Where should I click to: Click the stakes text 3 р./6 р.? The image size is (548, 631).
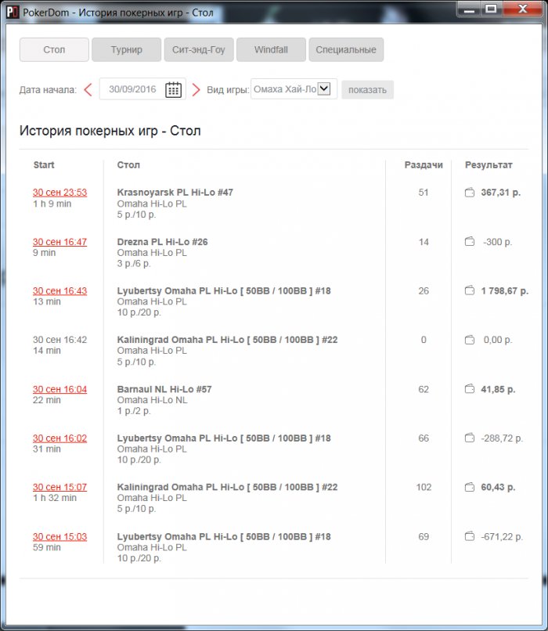tap(134, 264)
